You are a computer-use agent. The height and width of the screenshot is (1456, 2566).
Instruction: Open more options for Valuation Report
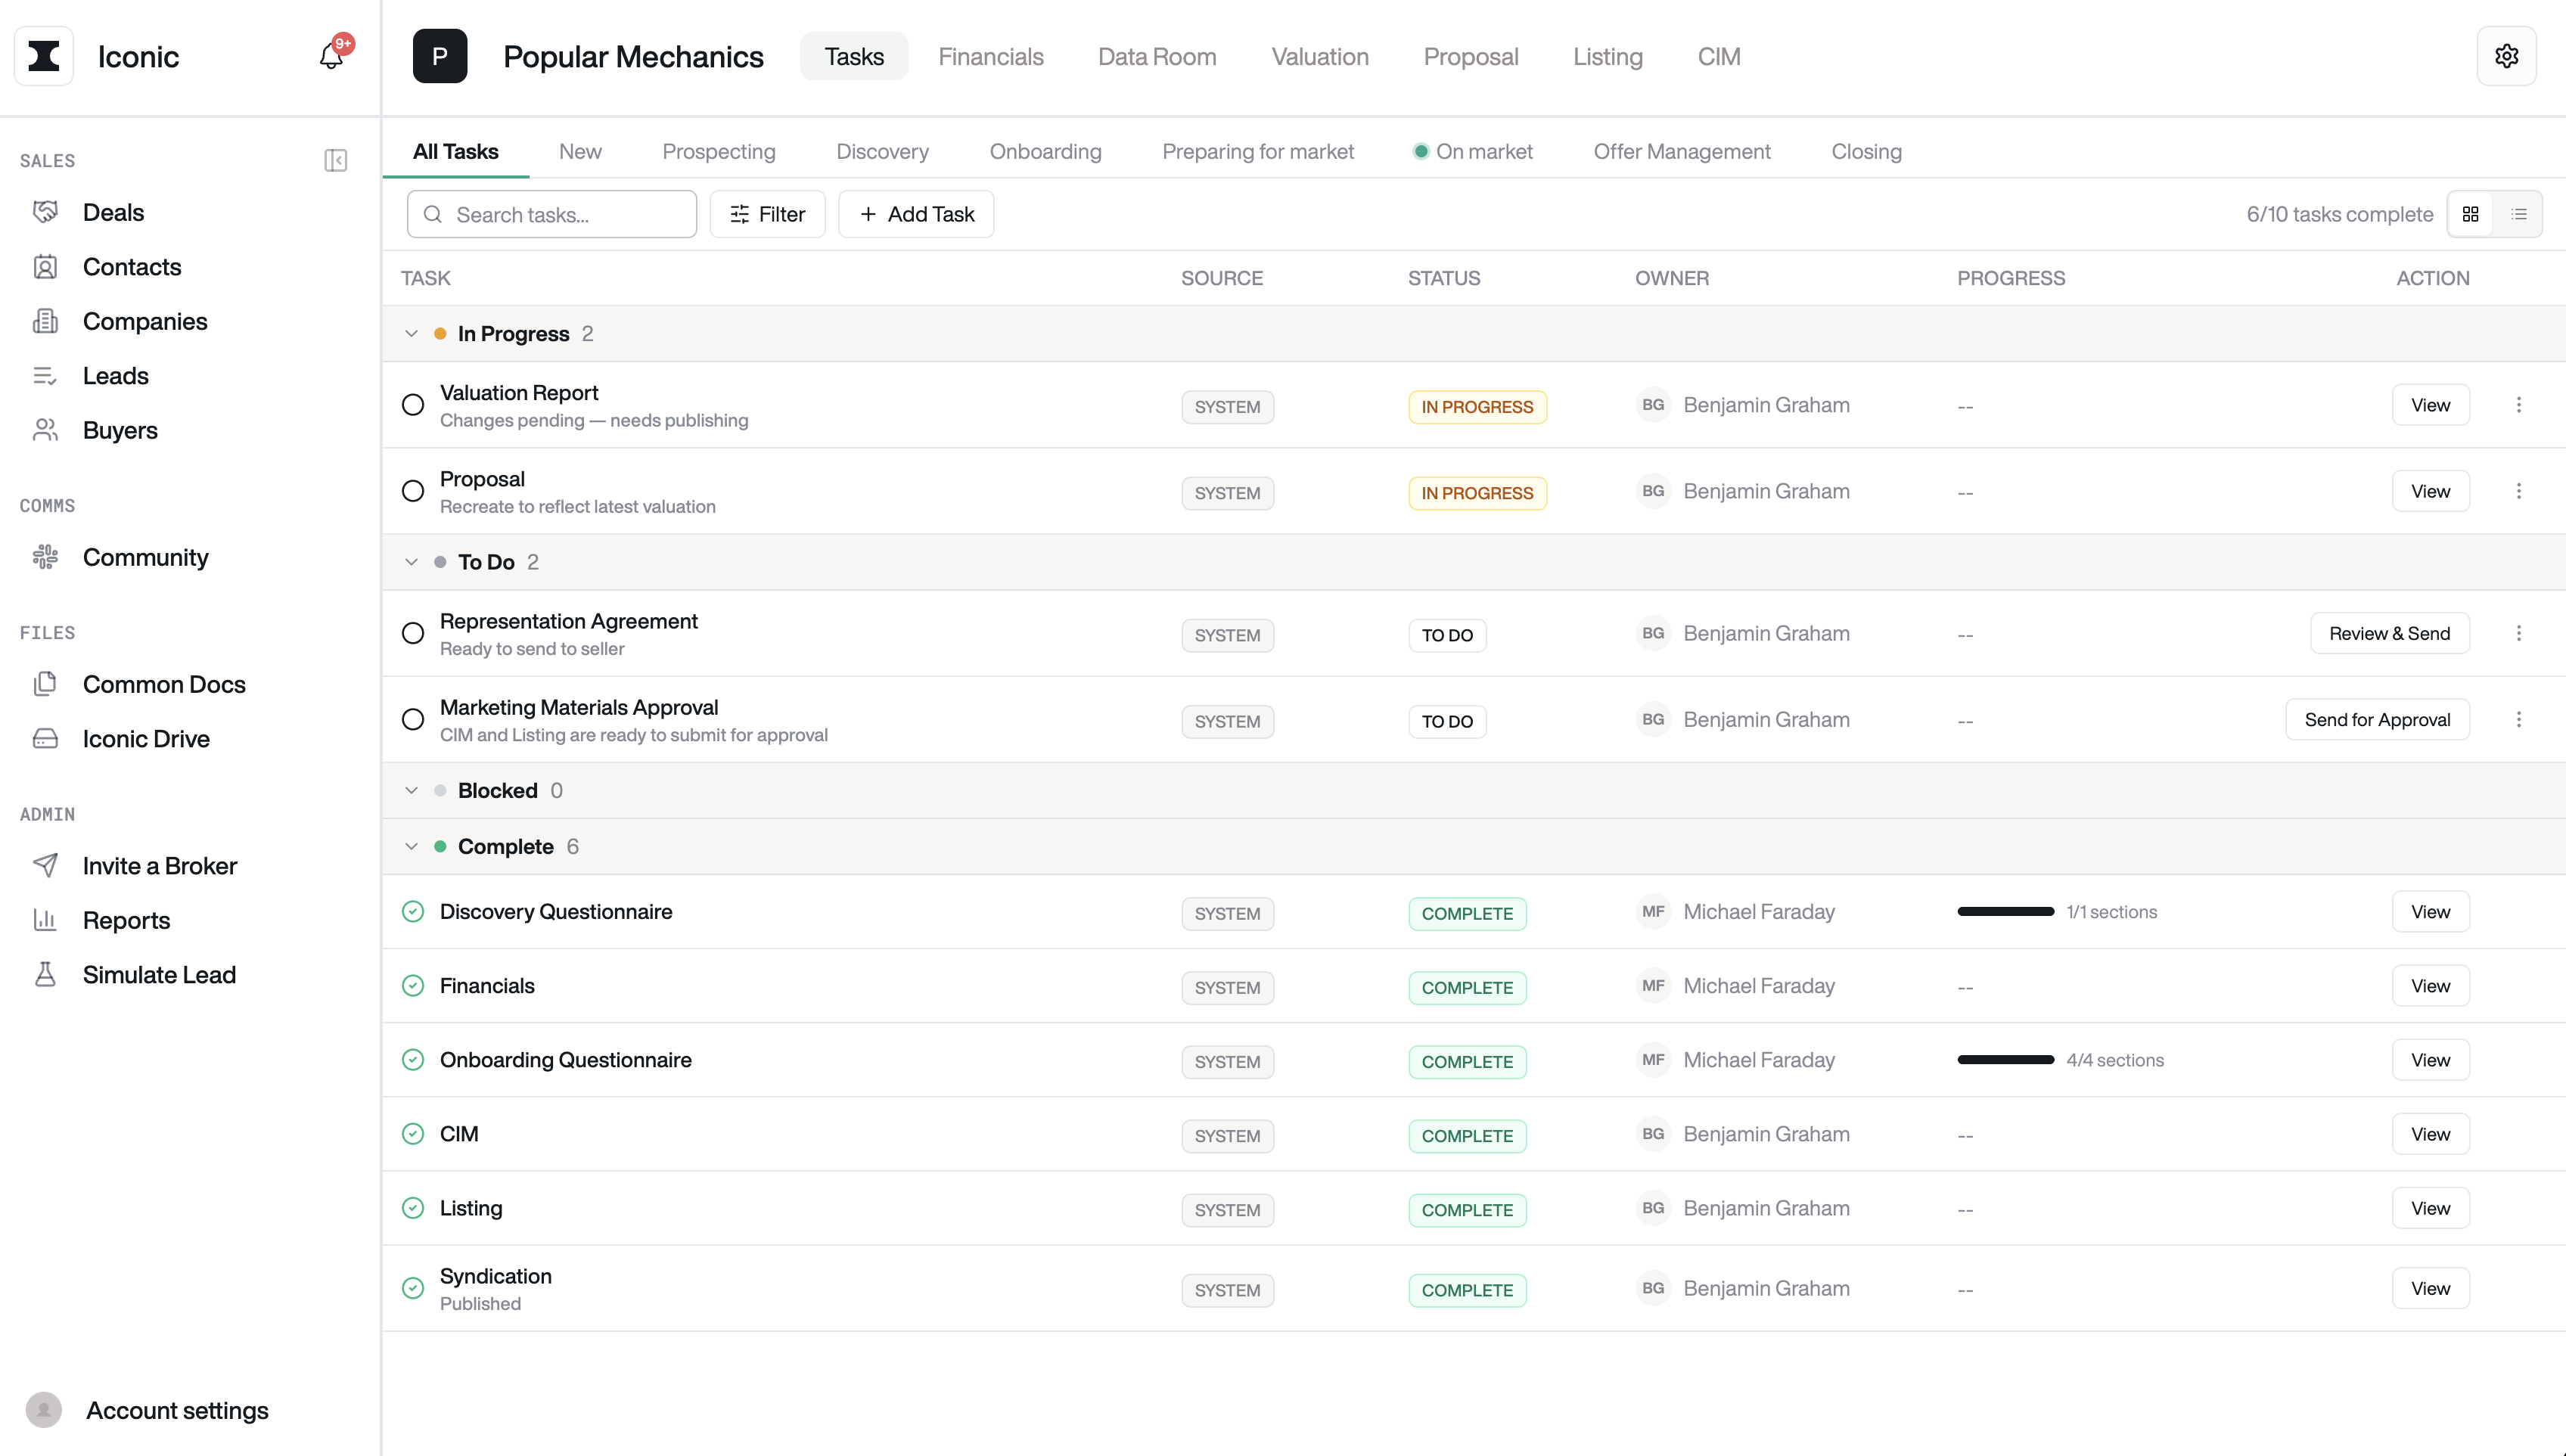(x=2519, y=405)
